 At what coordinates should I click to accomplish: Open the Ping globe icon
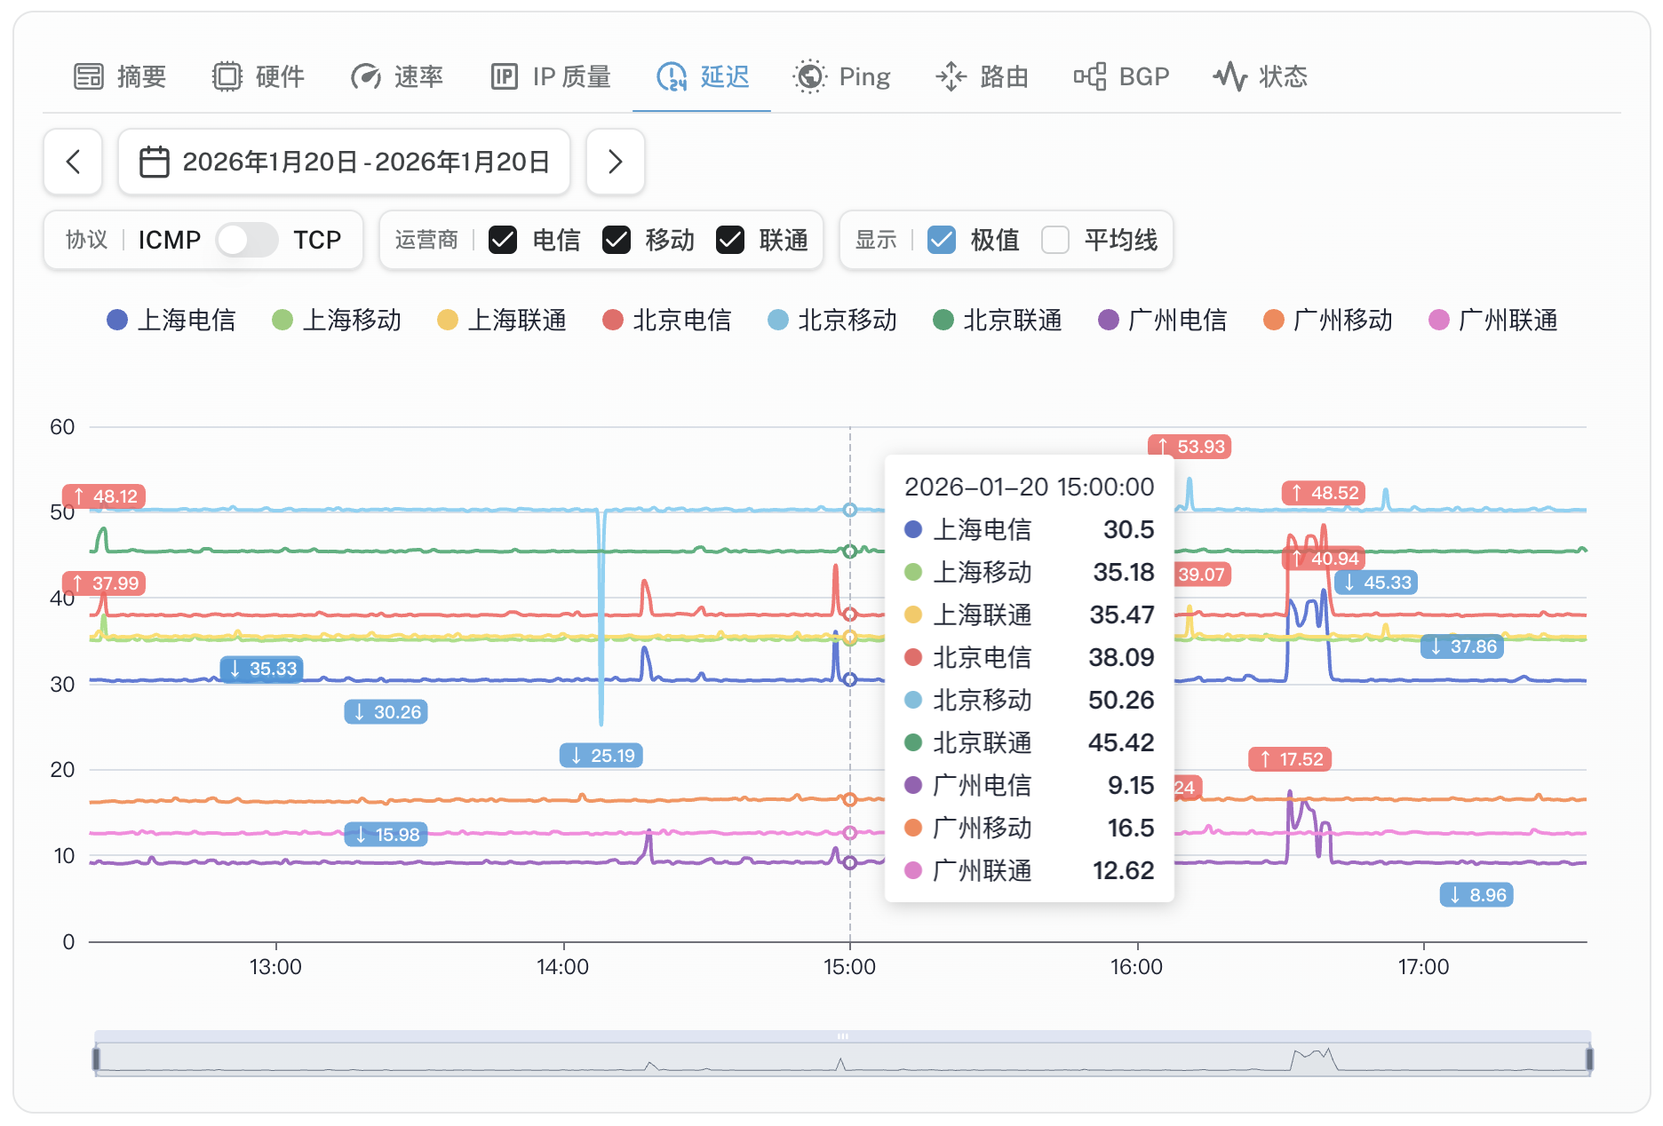pos(809,77)
